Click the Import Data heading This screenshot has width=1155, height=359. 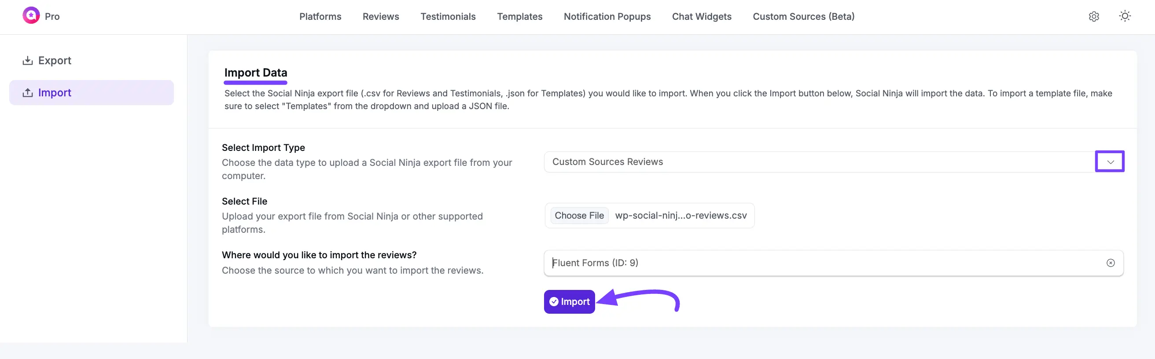(256, 73)
